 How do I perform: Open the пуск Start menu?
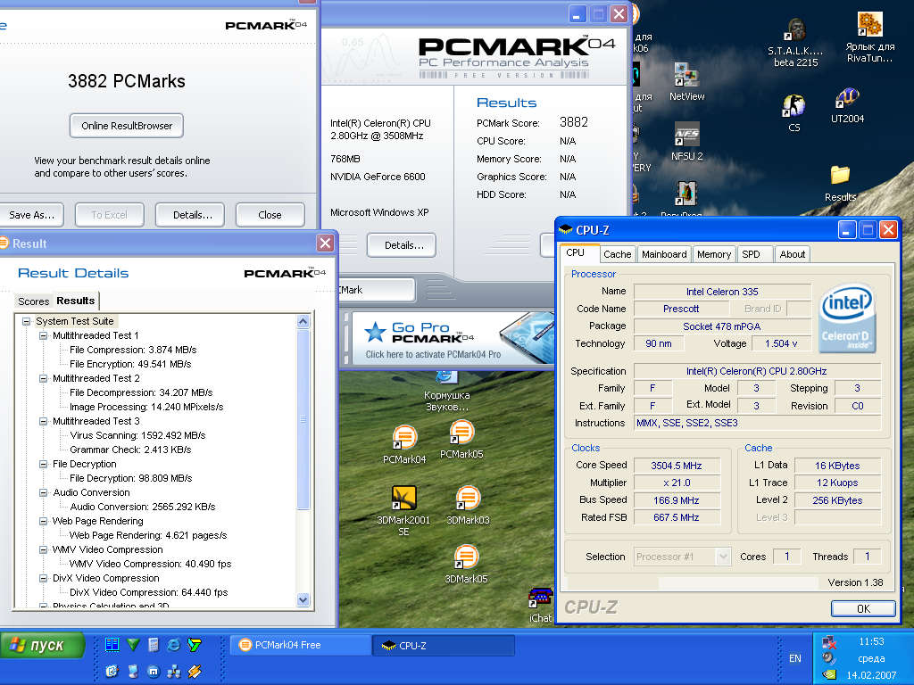pos(43,645)
